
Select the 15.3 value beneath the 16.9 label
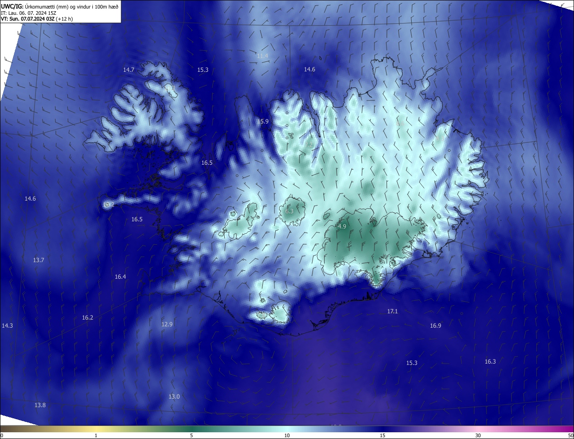tap(412, 363)
